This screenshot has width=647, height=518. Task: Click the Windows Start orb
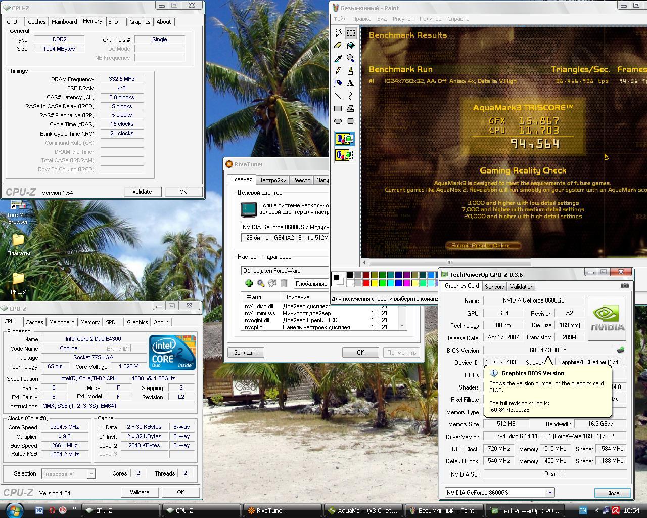[x=14, y=510]
